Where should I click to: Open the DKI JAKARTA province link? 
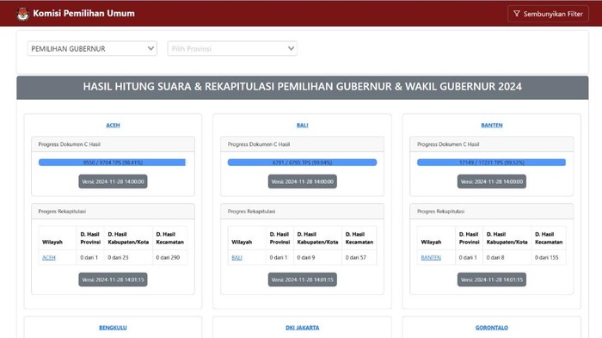pos(302,328)
